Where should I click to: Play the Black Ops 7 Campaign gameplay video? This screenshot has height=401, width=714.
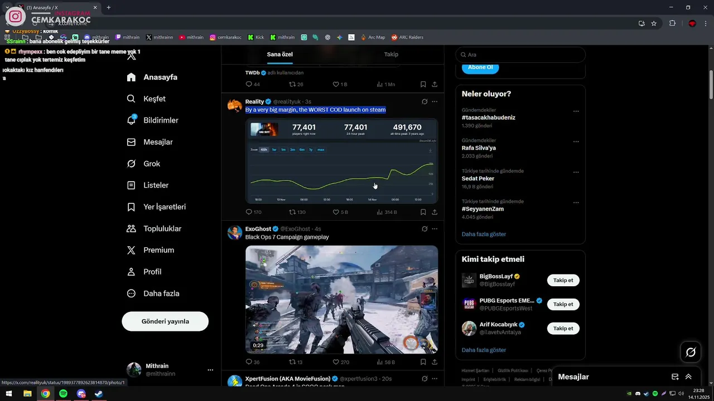pyautogui.click(x=341, y=300)
